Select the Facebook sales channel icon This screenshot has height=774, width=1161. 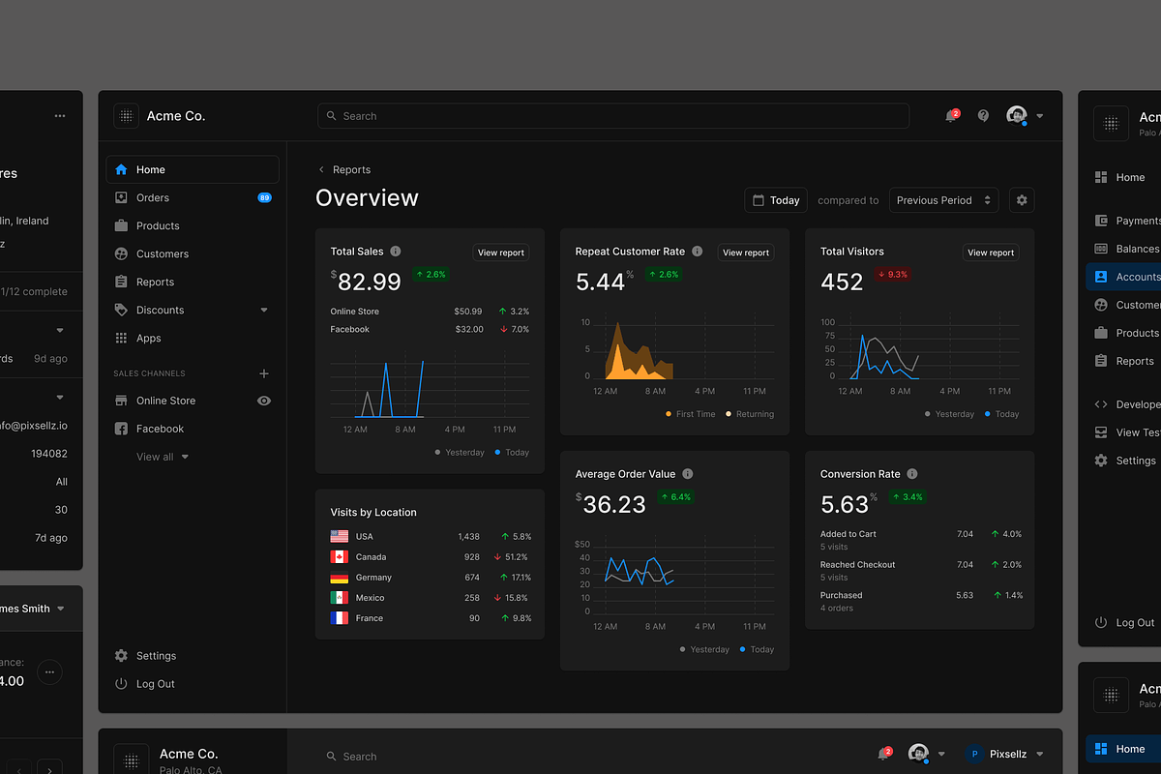tap(123, 428)
